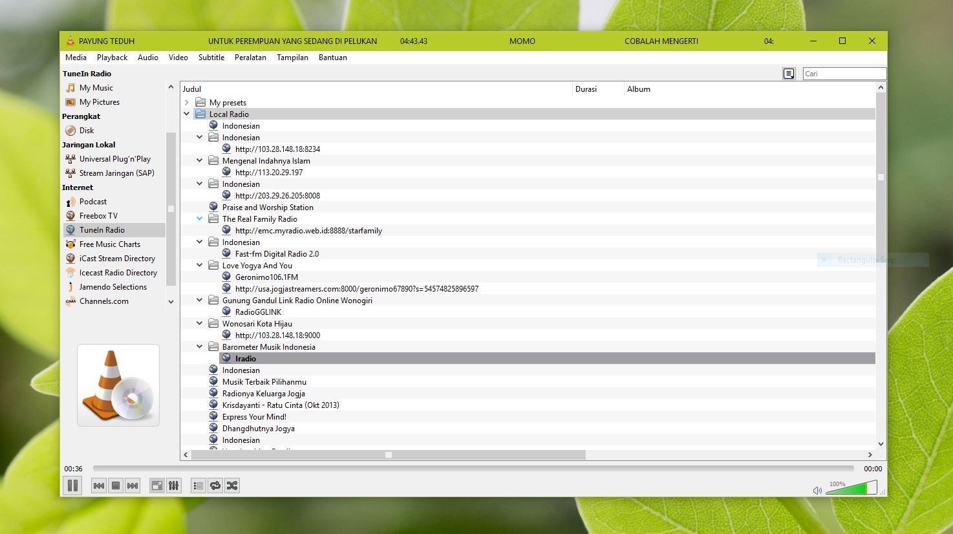Change playlist view mode icon
The image size is (953, 534).
coord(789,74)
